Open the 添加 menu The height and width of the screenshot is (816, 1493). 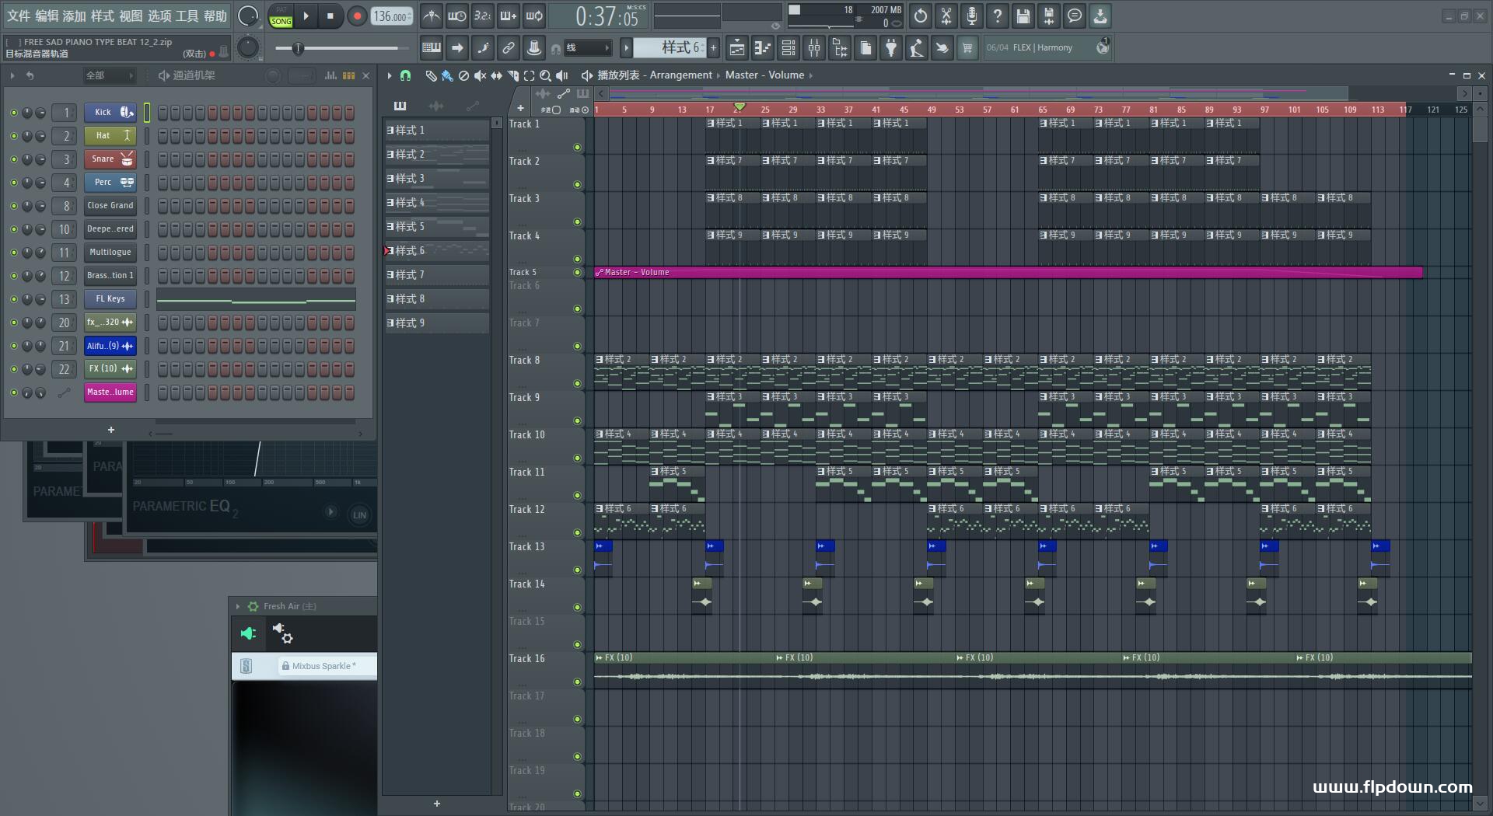pos(74,16)
